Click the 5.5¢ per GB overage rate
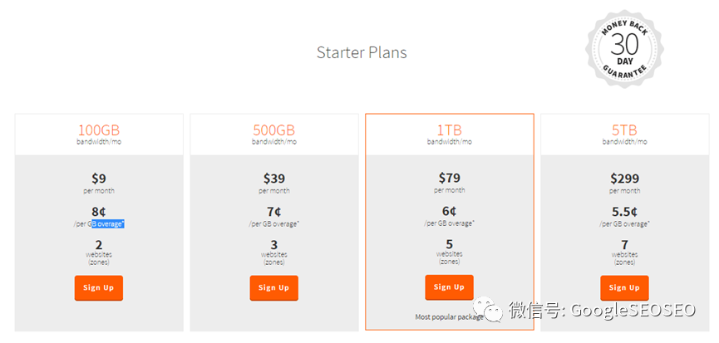This screenshot has height=343, width=719. tap(624, 217)
